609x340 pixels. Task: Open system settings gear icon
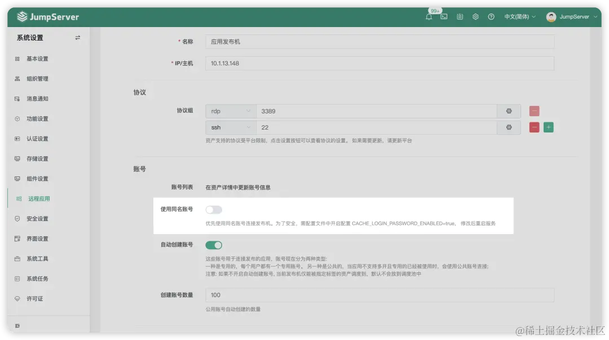point(475,17)
